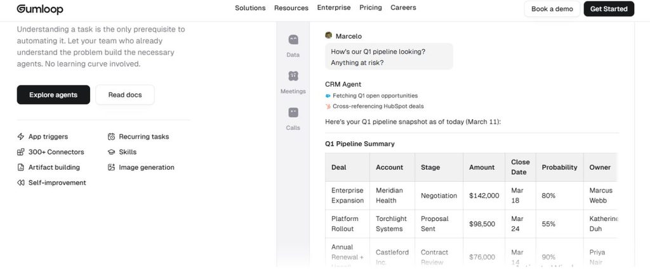
Task: Click the $142,000 amount cell
Action: point(484,196)
